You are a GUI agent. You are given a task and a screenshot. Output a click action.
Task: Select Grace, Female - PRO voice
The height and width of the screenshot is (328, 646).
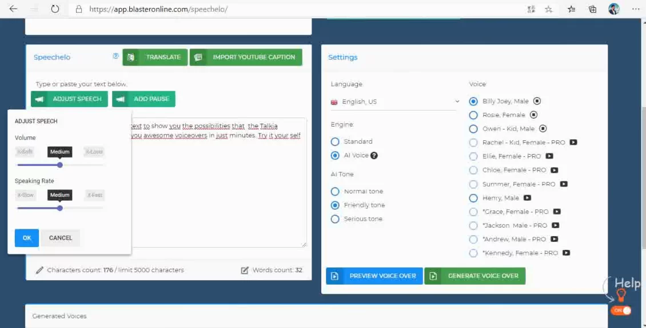tap(473, 212)
